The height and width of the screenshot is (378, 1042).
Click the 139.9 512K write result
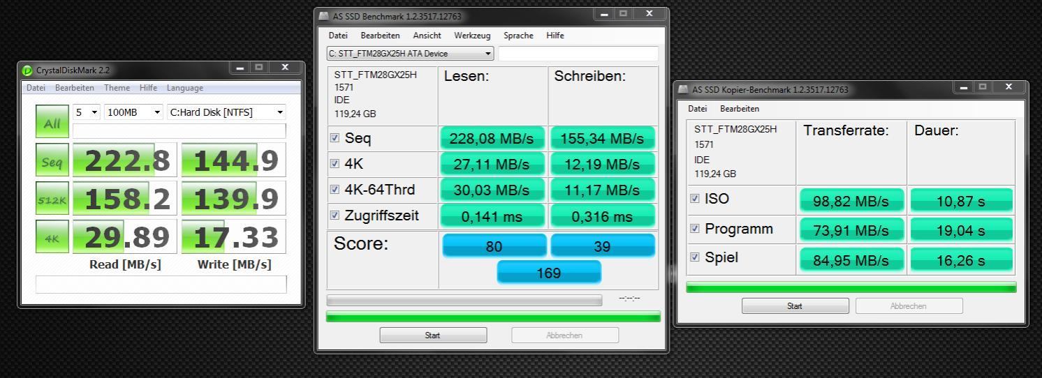click(x=234, y=199)
